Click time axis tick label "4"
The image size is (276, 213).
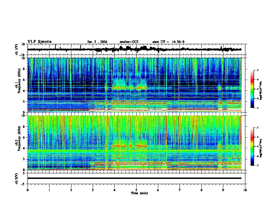(115, 190)
